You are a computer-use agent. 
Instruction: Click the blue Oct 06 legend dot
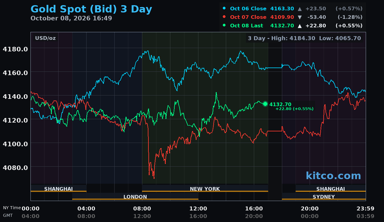click(224, 8)
